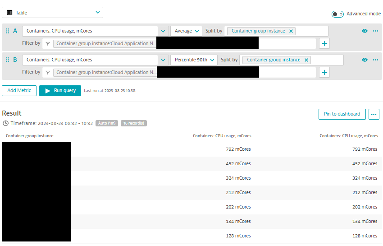The width and height of the screenshot is (383, 246).
Task: Enable Advanced mode switch
Action: pos(337,14)
